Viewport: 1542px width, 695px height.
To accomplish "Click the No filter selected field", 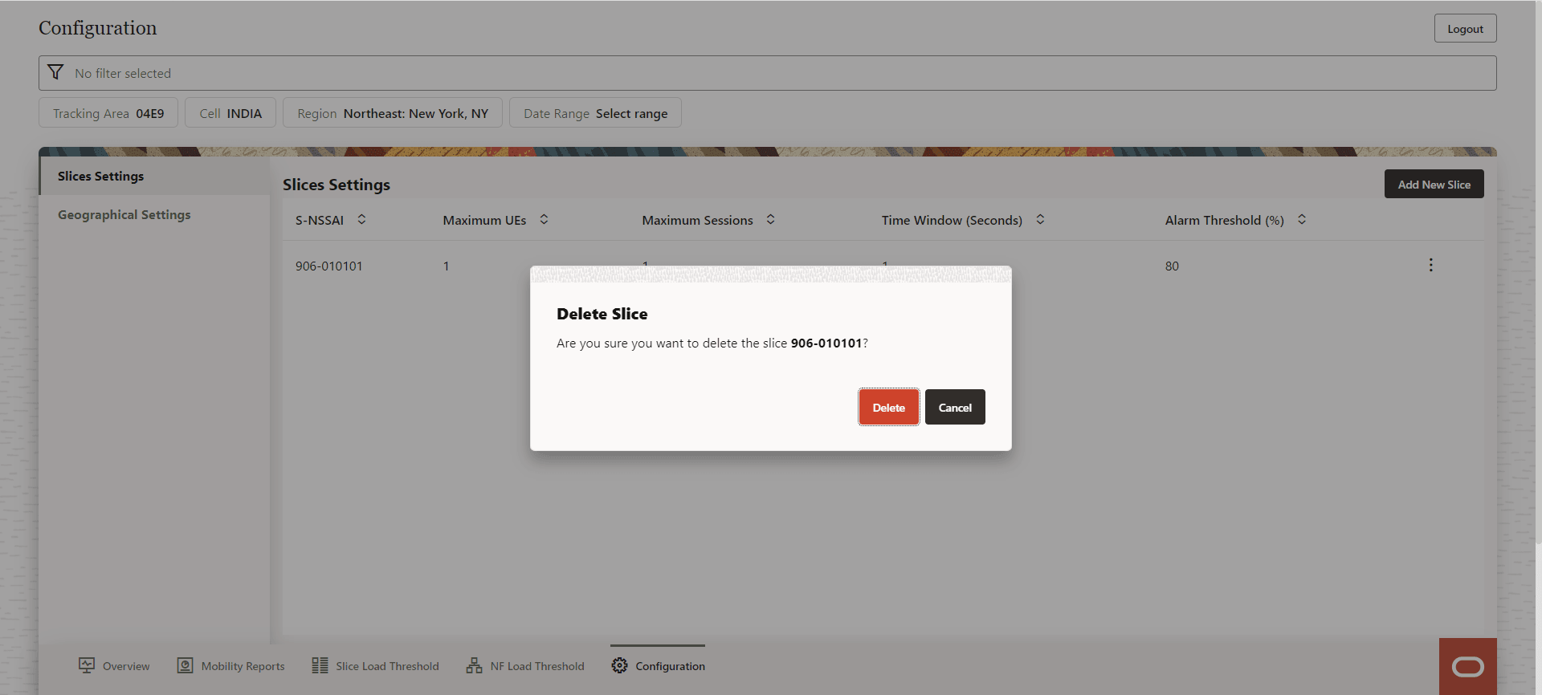I will [767, 73].
